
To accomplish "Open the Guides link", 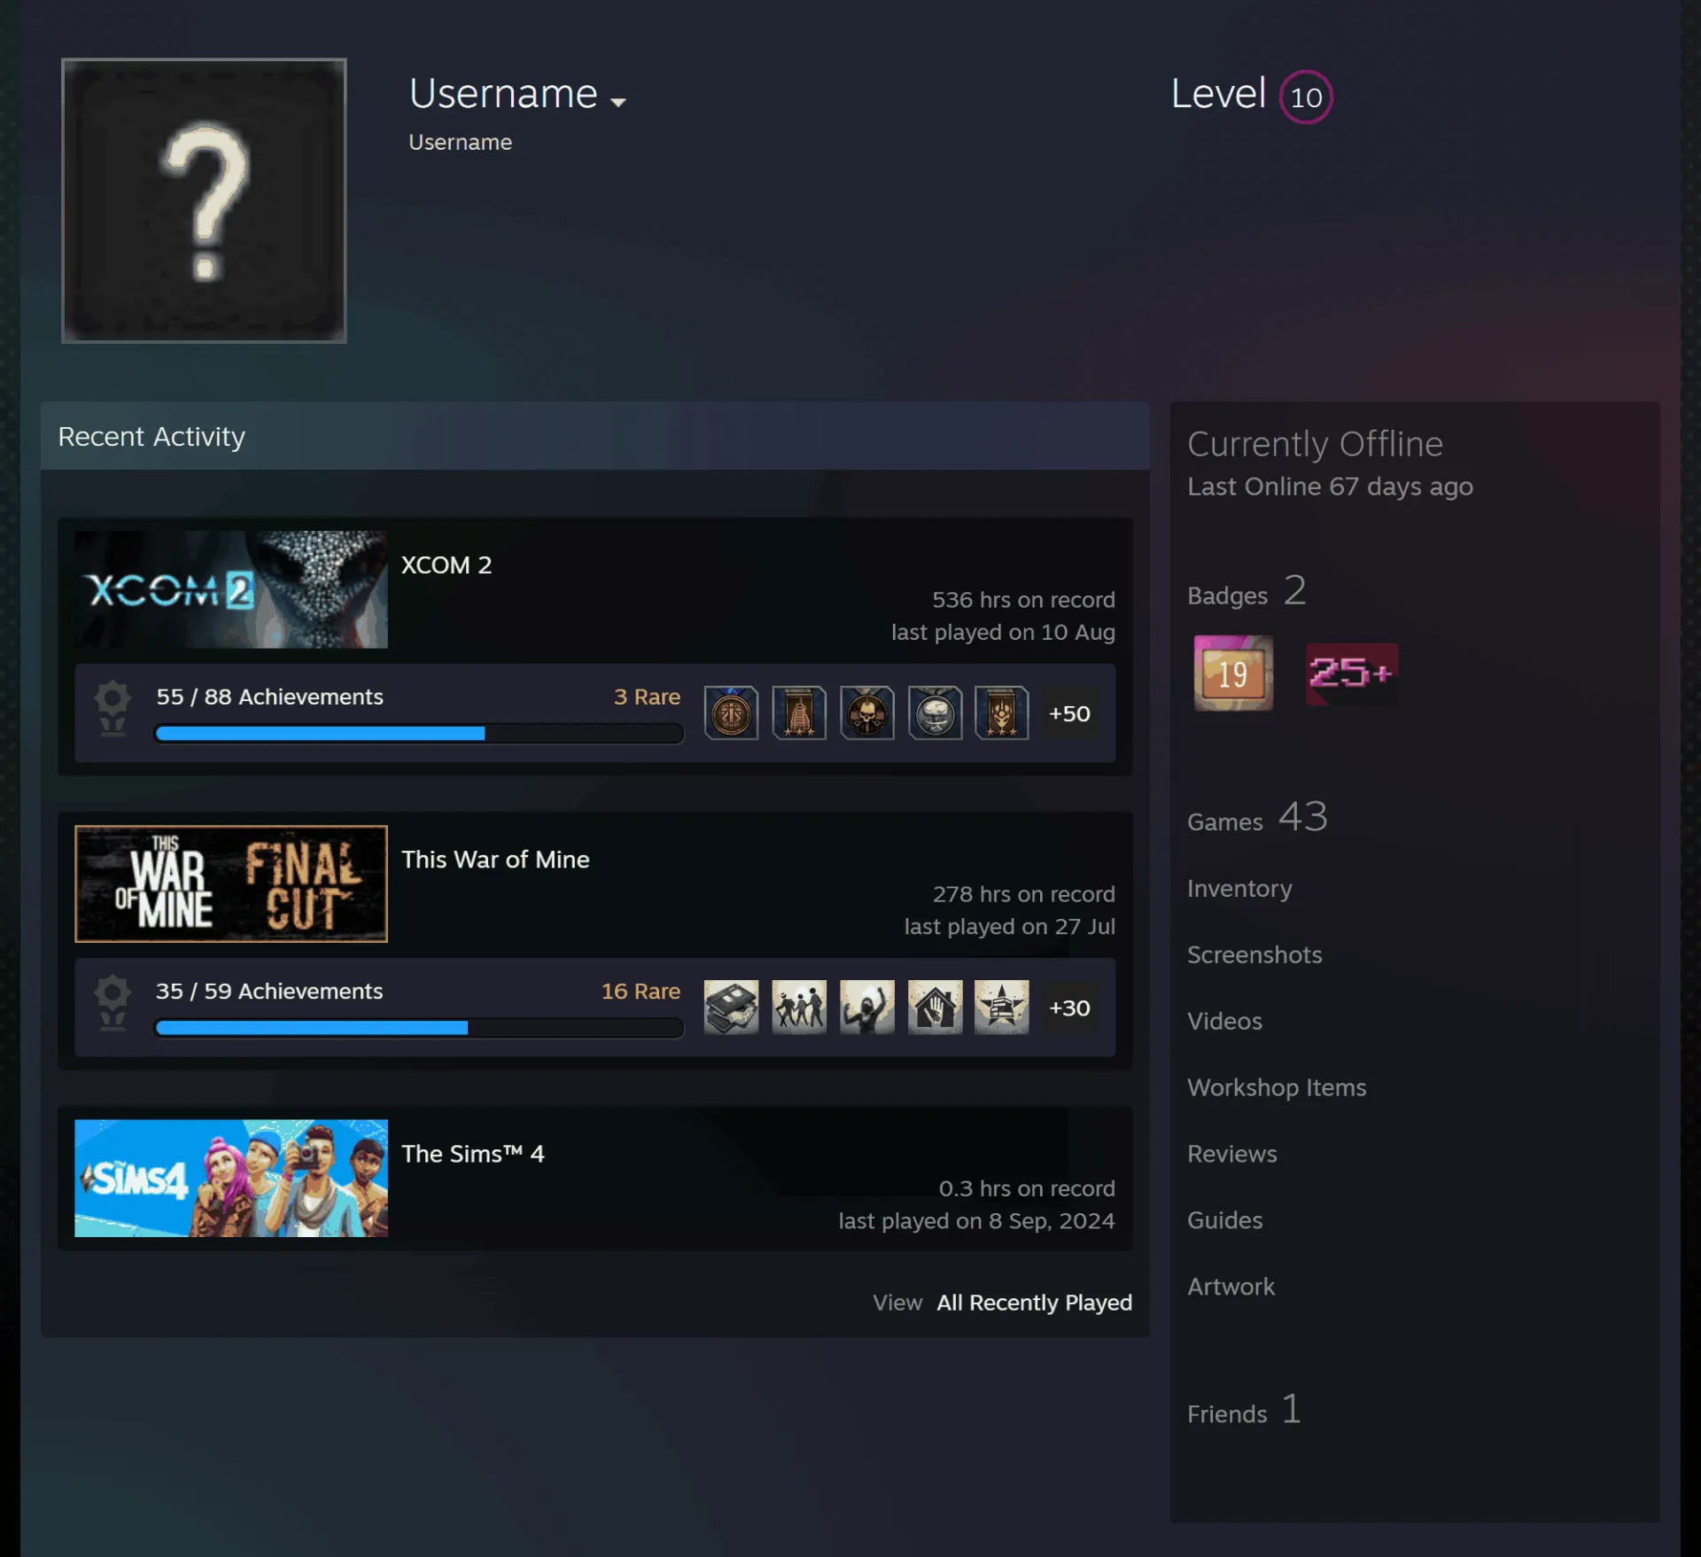I will (1224, 1220).
